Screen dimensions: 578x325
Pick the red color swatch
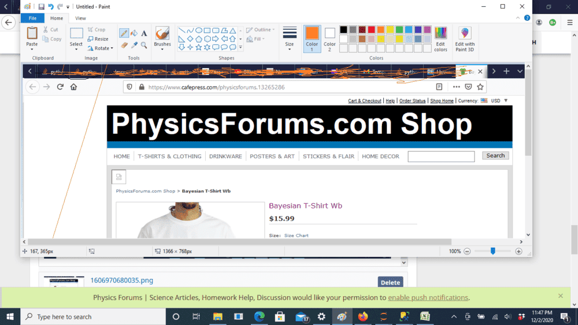(x=372, y=30)
